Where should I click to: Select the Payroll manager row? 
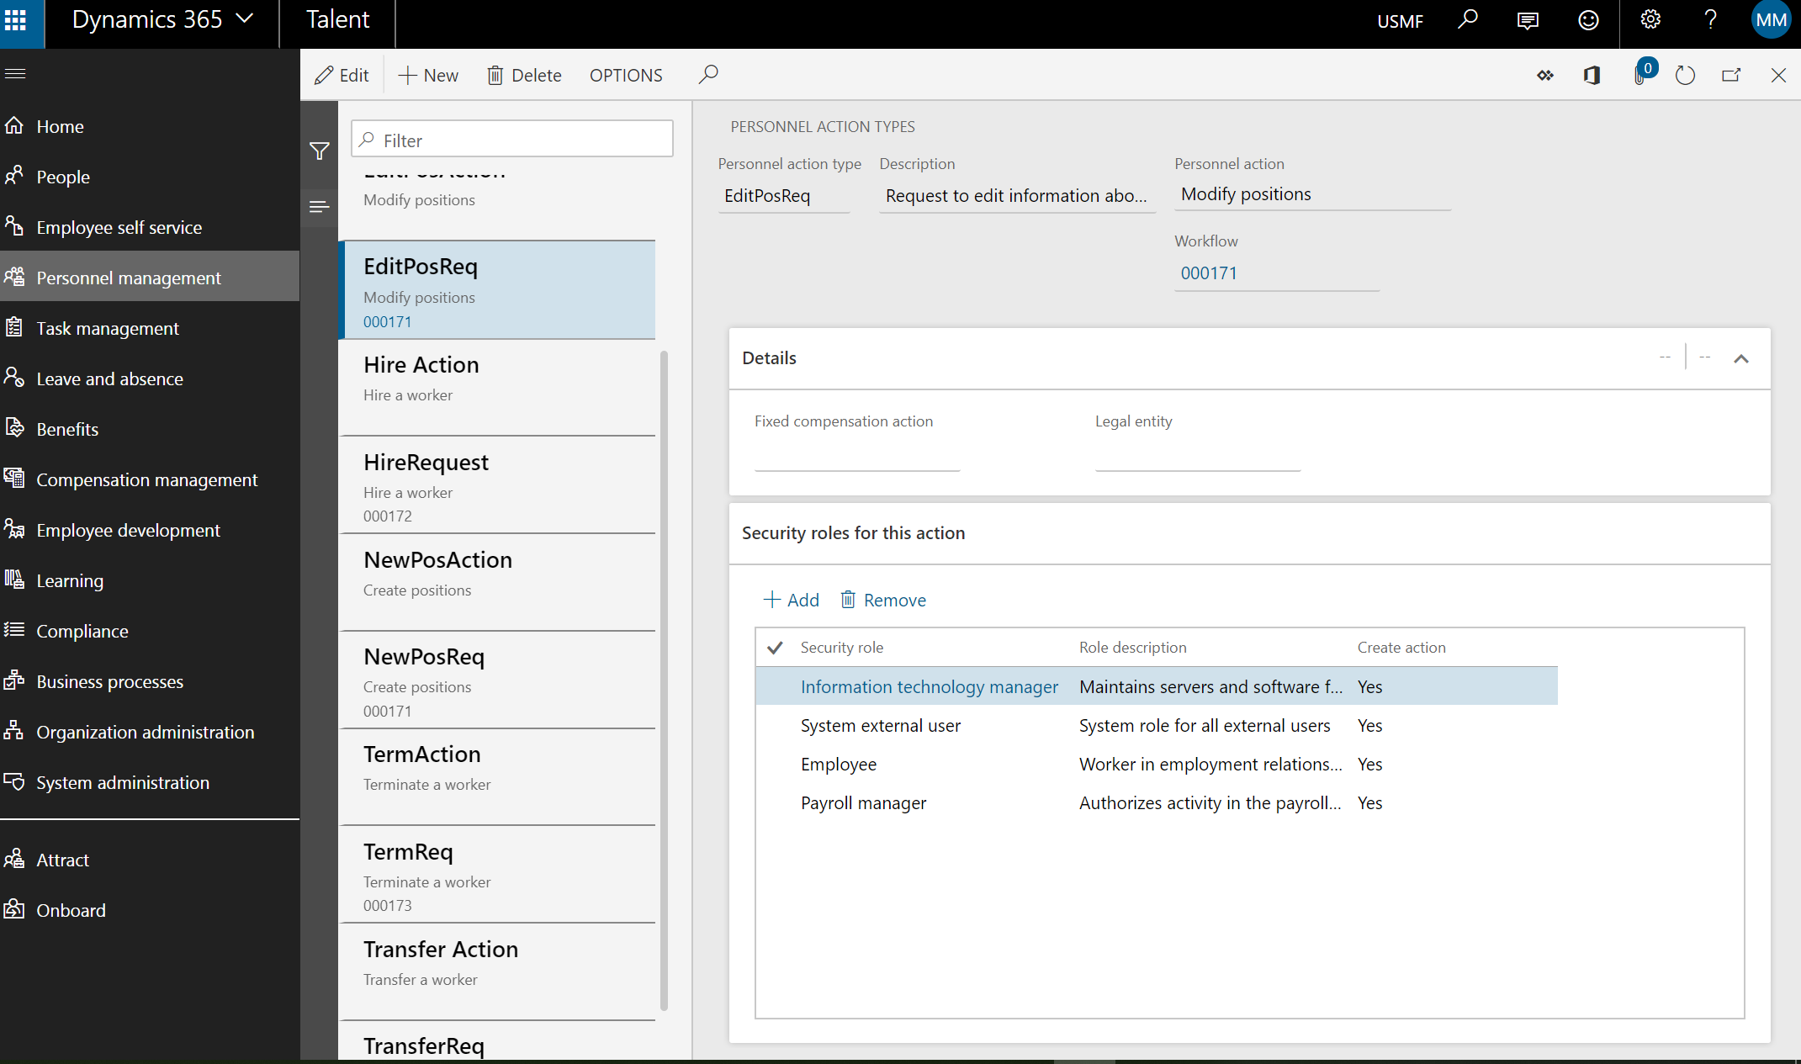[863, 803]
